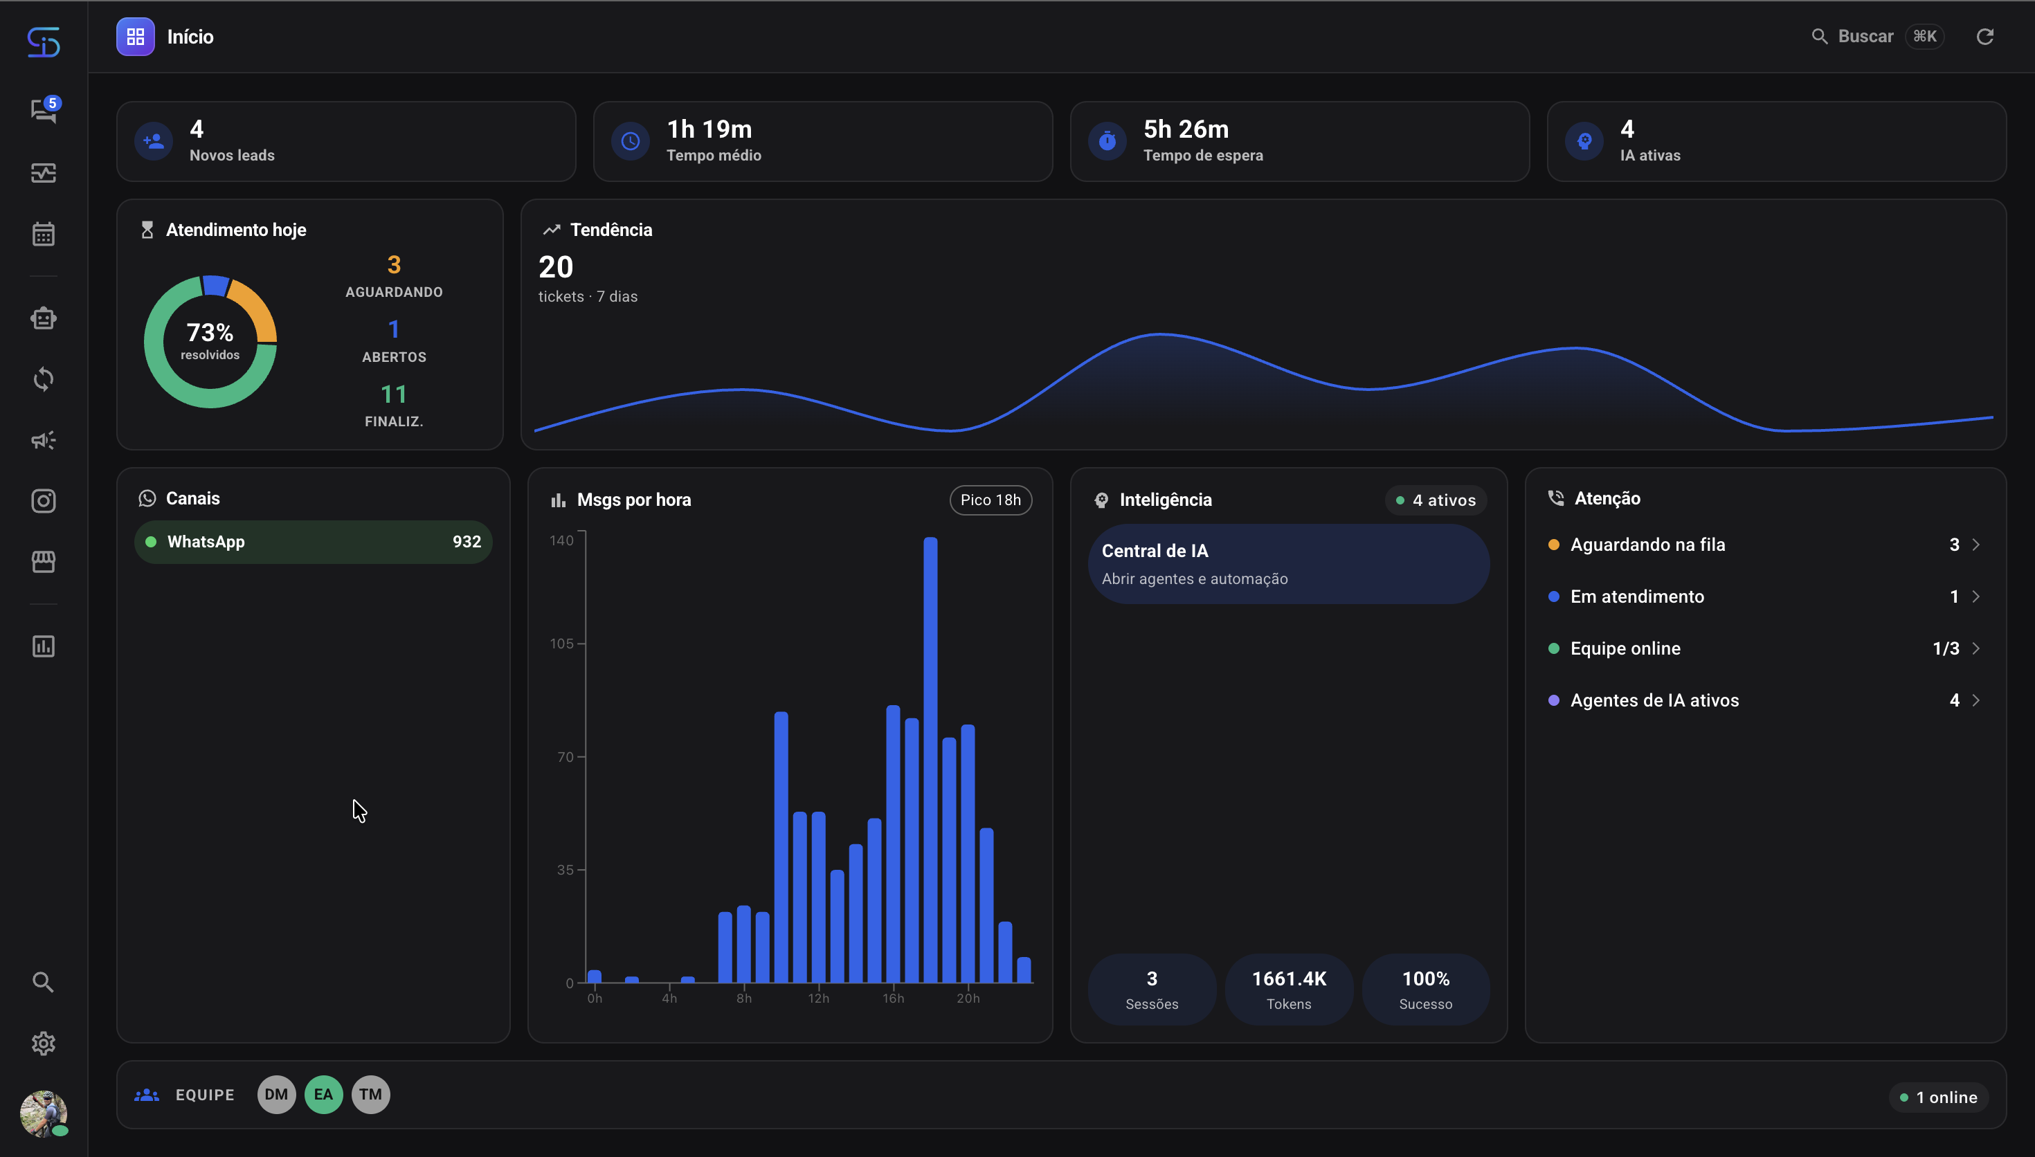Open the reports chart sidebar icon

[44, 646]
